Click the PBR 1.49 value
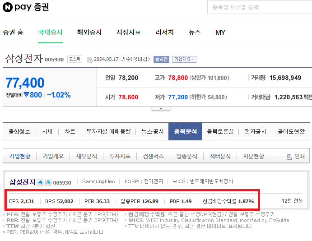Viewport: 312px width, 241px height. 186,201
